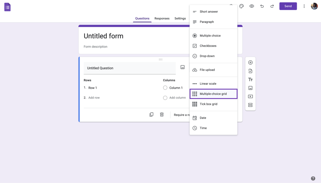Choose Tick box grid question type

pyautogui.click(x=213, y=104)
